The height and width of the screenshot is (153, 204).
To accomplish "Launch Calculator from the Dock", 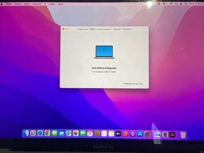I will pos(165,135).
